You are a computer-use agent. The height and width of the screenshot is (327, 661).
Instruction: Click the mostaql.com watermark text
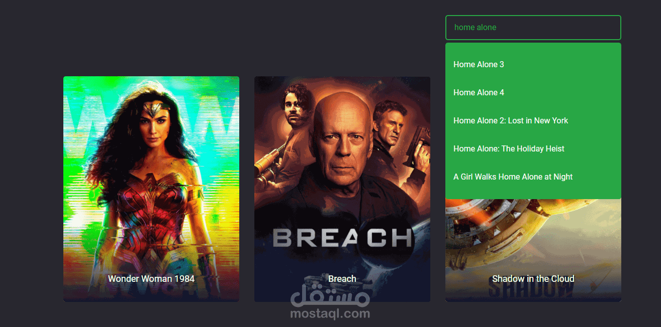click(330, 314)
